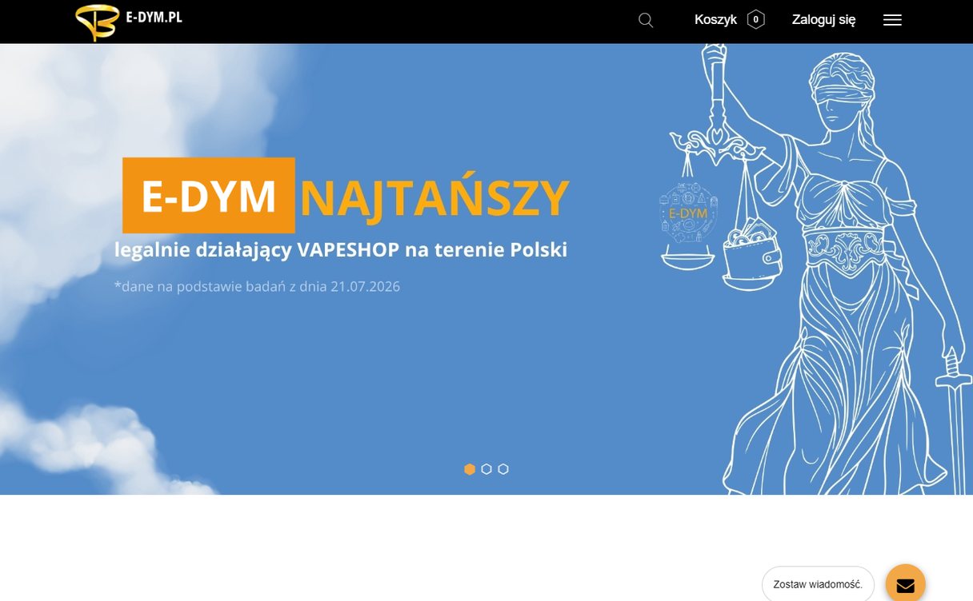Click the note *dane na podstawie badań
The image size is (973, 601).
(200, 286)
